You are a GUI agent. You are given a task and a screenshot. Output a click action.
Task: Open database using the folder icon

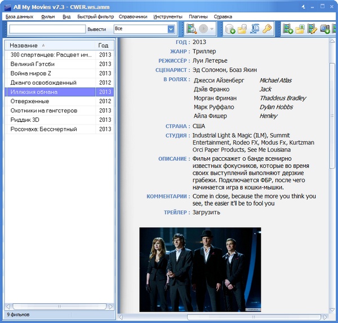click(242, 29)
